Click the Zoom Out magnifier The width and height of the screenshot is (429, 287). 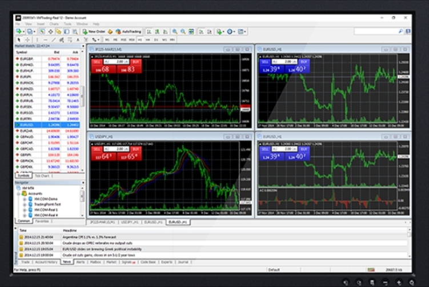click(183, 31)
